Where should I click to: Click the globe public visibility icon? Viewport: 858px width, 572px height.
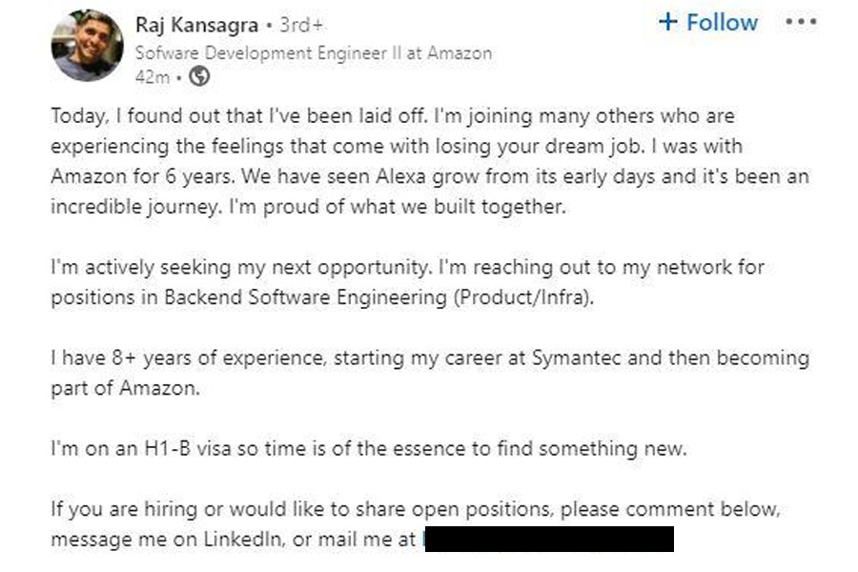(200, 77)
